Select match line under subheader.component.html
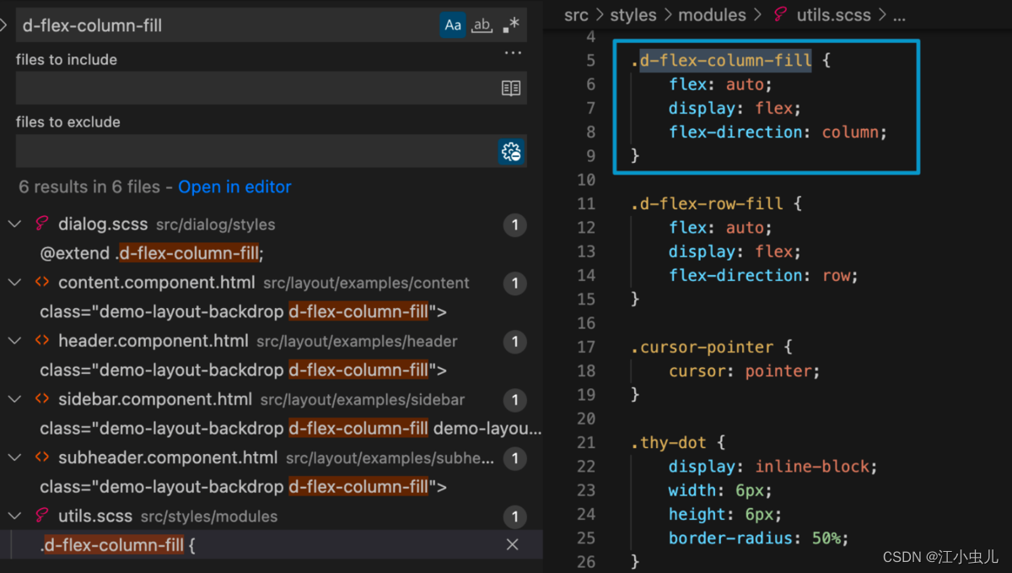The height and width of the screenshot is (573, 1012). pos(243,487)
